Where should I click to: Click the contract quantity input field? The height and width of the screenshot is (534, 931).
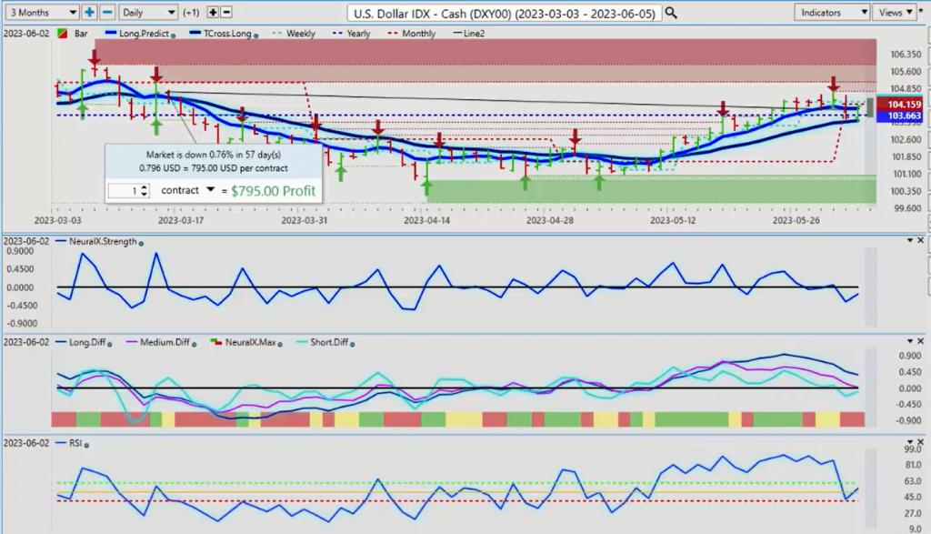[126, 191]
